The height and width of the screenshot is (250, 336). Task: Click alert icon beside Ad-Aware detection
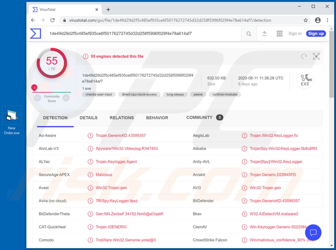point(91,135)
